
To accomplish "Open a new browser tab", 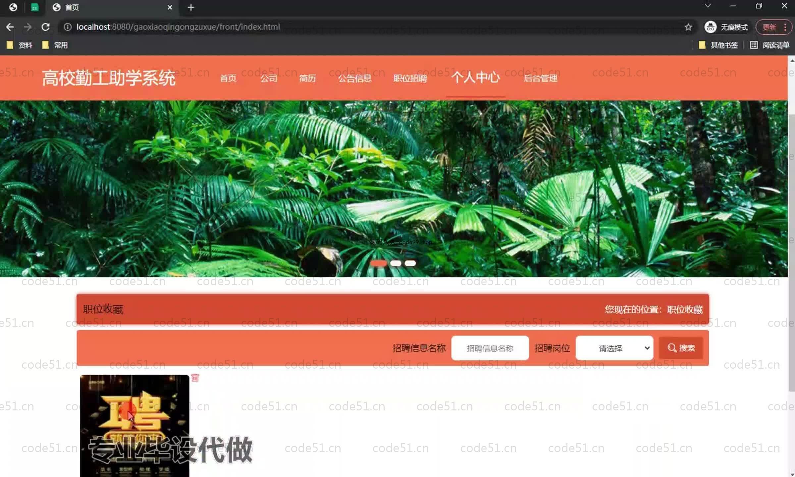I will pos(191,7).
